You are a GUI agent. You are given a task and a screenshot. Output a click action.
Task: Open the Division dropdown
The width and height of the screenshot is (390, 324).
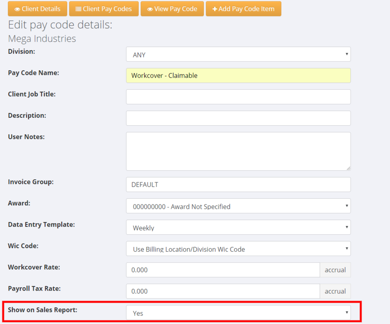[x=238, y=55]
